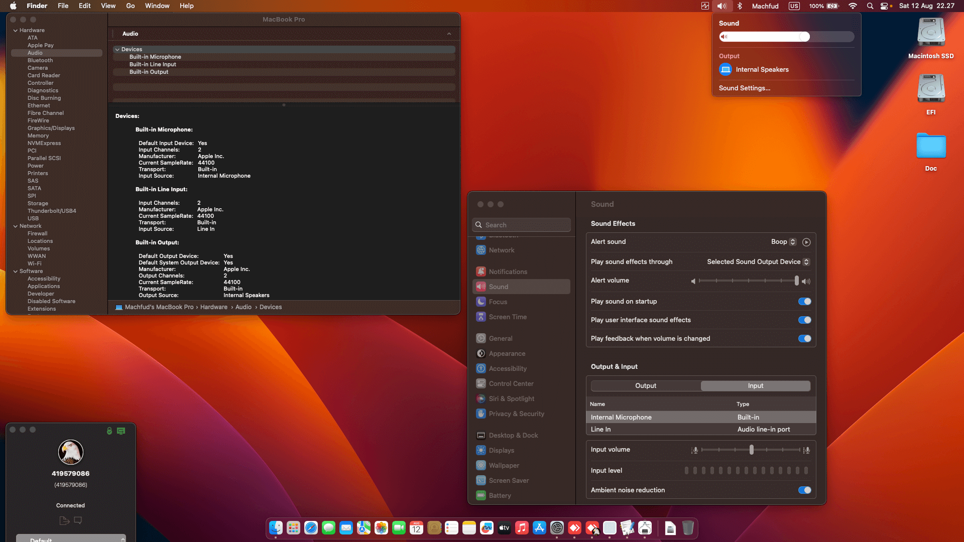964x542 pixels.
Task: Collapse the Audio section chevron
Action: pos(449,34)
